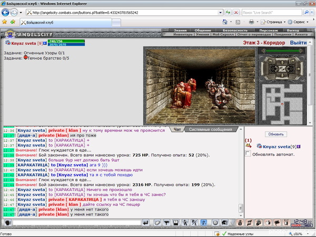Click the group of people icon in bottom toolbar

[259, 223]
